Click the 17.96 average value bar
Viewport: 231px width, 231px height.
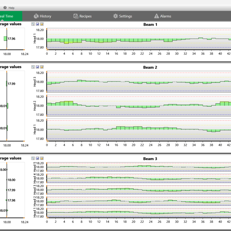pos(5,39)
